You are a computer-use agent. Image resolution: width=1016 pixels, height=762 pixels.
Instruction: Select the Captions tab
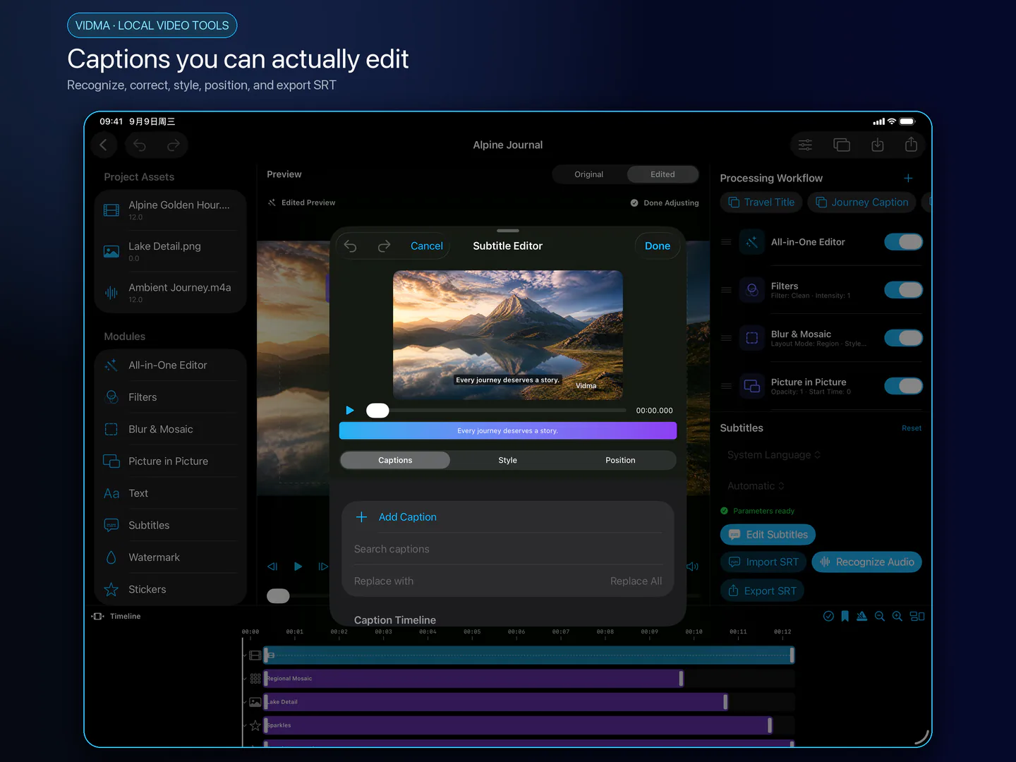(x=395, y=461)
